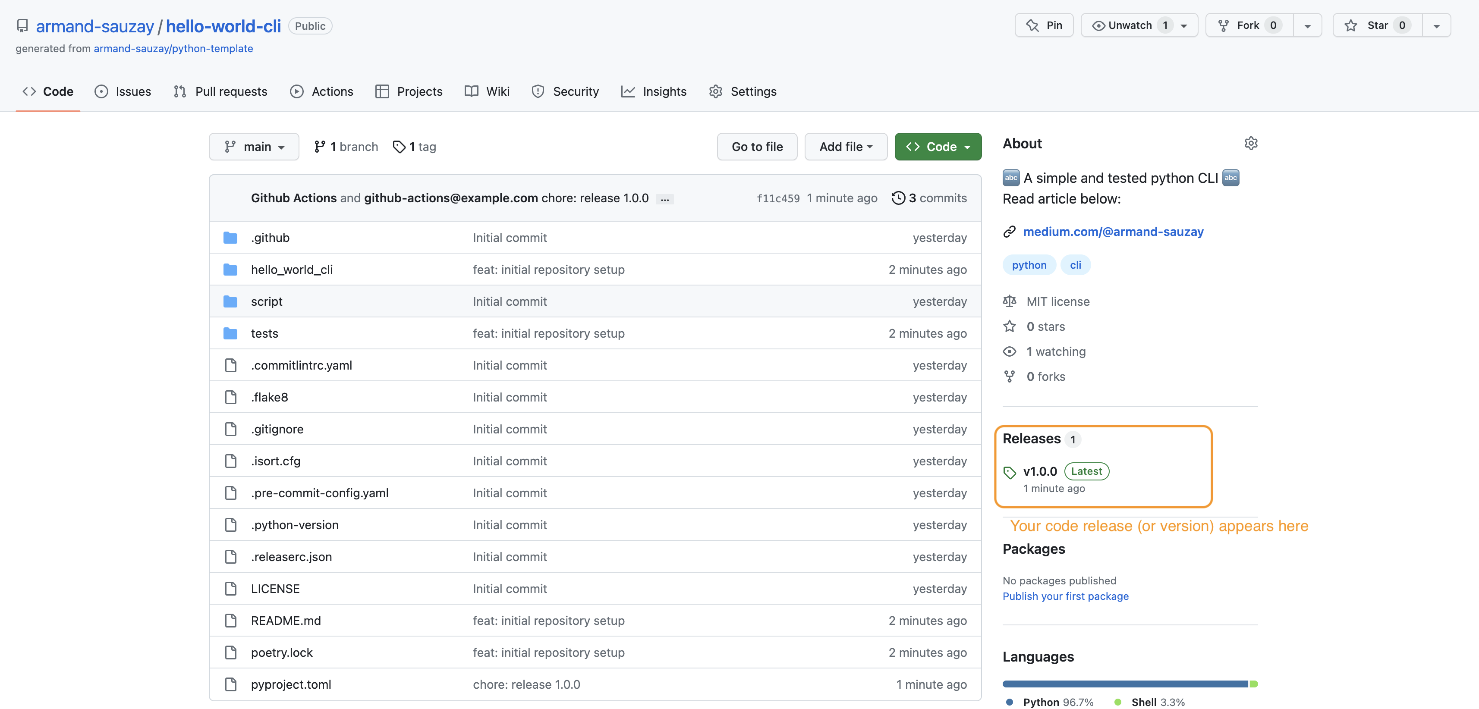Click the LICENSE file icon
The height and width of the screenshot is (709, 1479).
pyautogui.click(x=231, y=589)
